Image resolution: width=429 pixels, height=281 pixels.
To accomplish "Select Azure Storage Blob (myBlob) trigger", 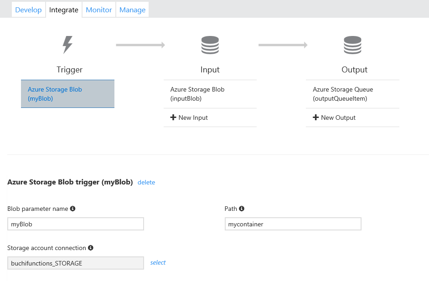I will 67,94.
